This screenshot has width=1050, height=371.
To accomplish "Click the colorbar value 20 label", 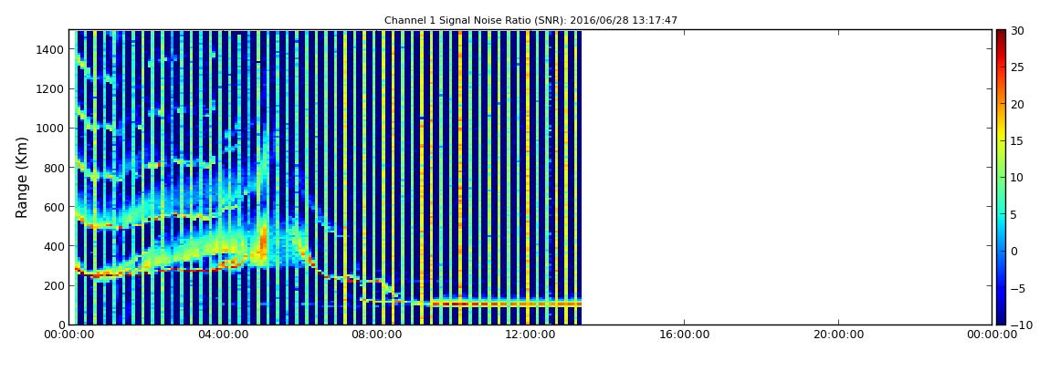I will [1016, 104].
